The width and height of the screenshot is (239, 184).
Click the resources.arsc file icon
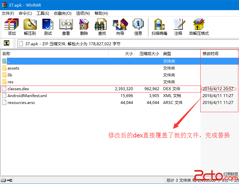(x=4, y=102)
